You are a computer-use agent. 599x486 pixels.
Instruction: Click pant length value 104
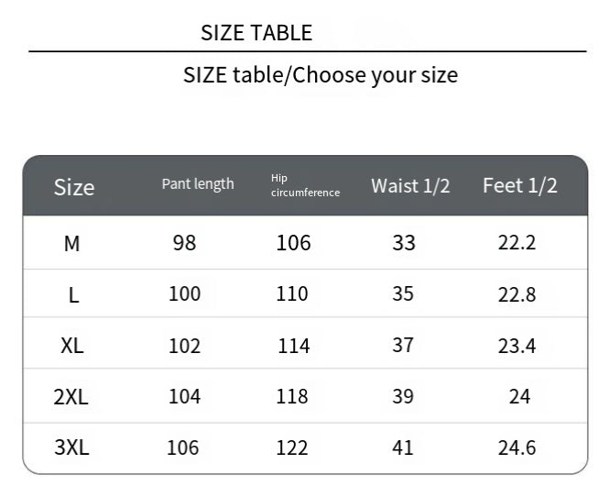point(184,396)
